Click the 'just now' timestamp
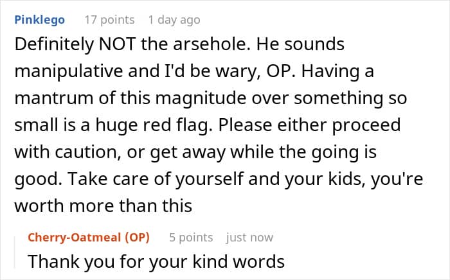The height and width of the screenshot is (280, 450). [x=249, y=238]
